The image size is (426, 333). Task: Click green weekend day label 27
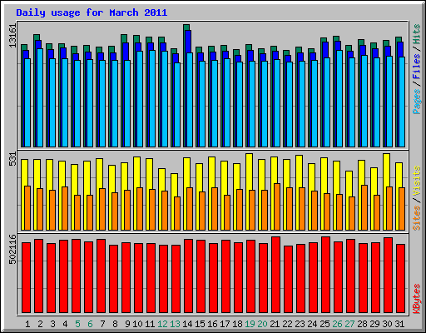click(349, 324)
